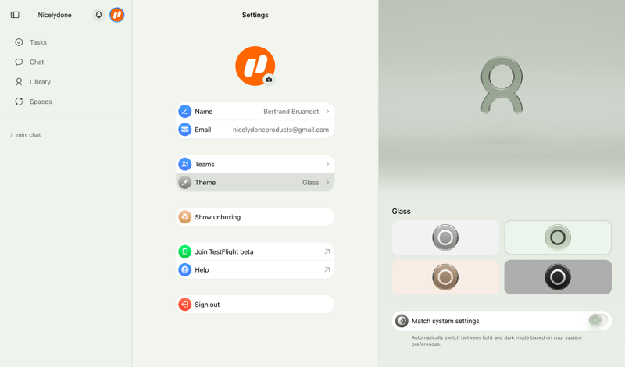Click the blue Teams people icon
Image resolution: width=625 pixels, height=367 pixels.
coord(184,164)
